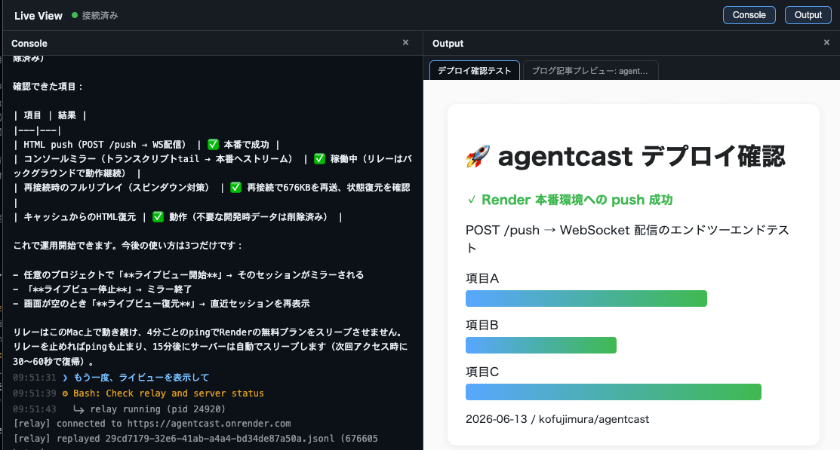Click the timestamp 09:51:31
840x450 pixels.
pyautogui.click(x=34, y=378)
